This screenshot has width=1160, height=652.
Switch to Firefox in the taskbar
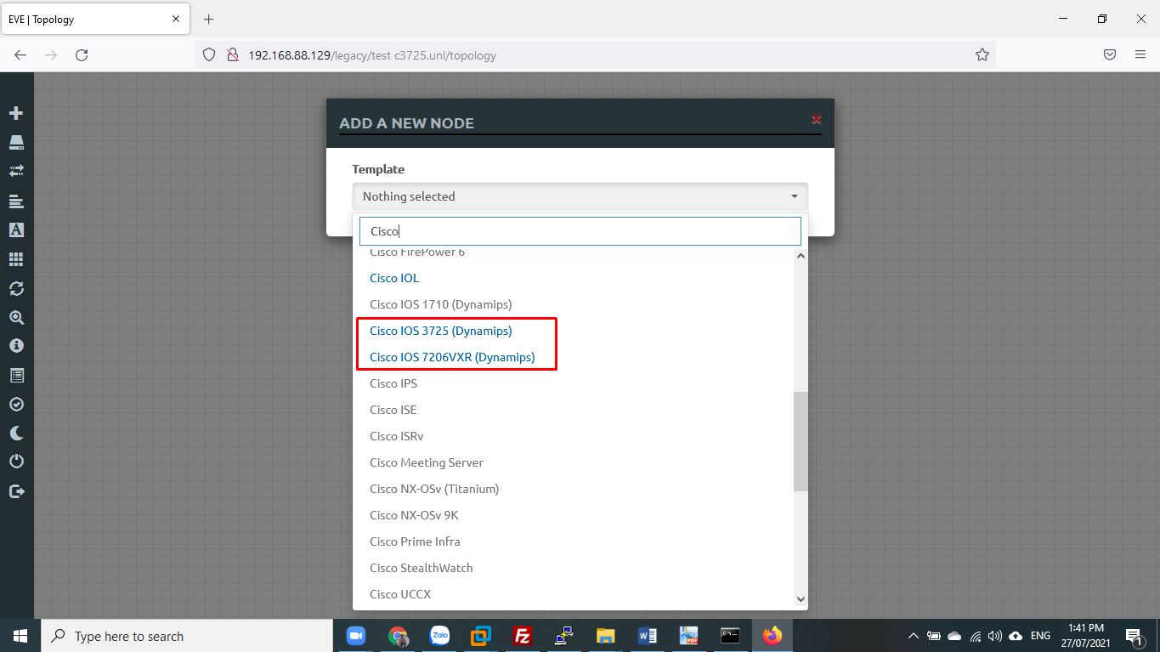772,636
